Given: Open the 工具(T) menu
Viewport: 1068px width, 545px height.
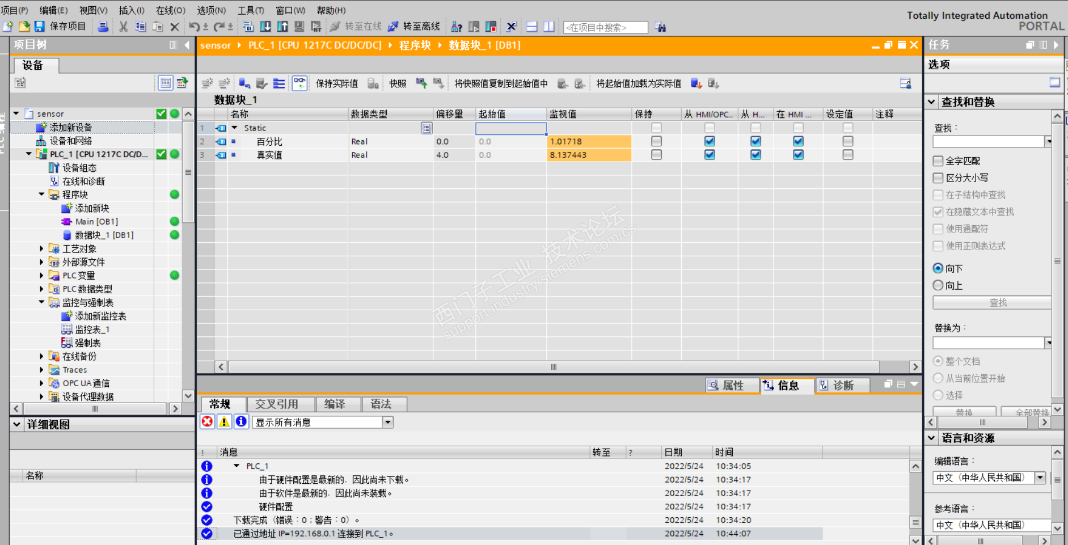Looking at the screenshot, I should (x=251, y=10).
